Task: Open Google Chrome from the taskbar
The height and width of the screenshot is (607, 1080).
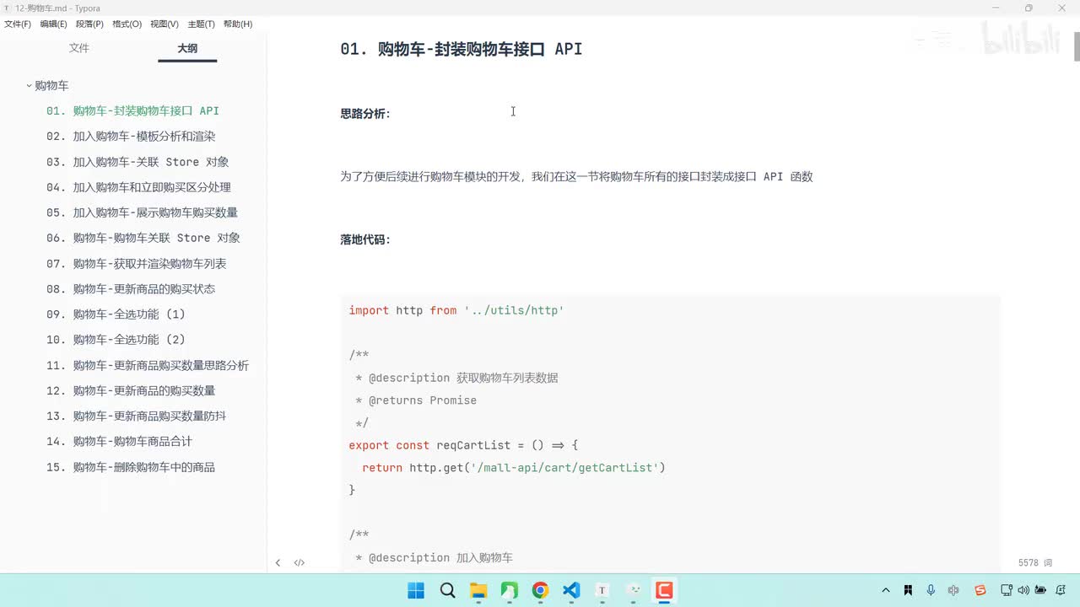Action: point(540,590)
